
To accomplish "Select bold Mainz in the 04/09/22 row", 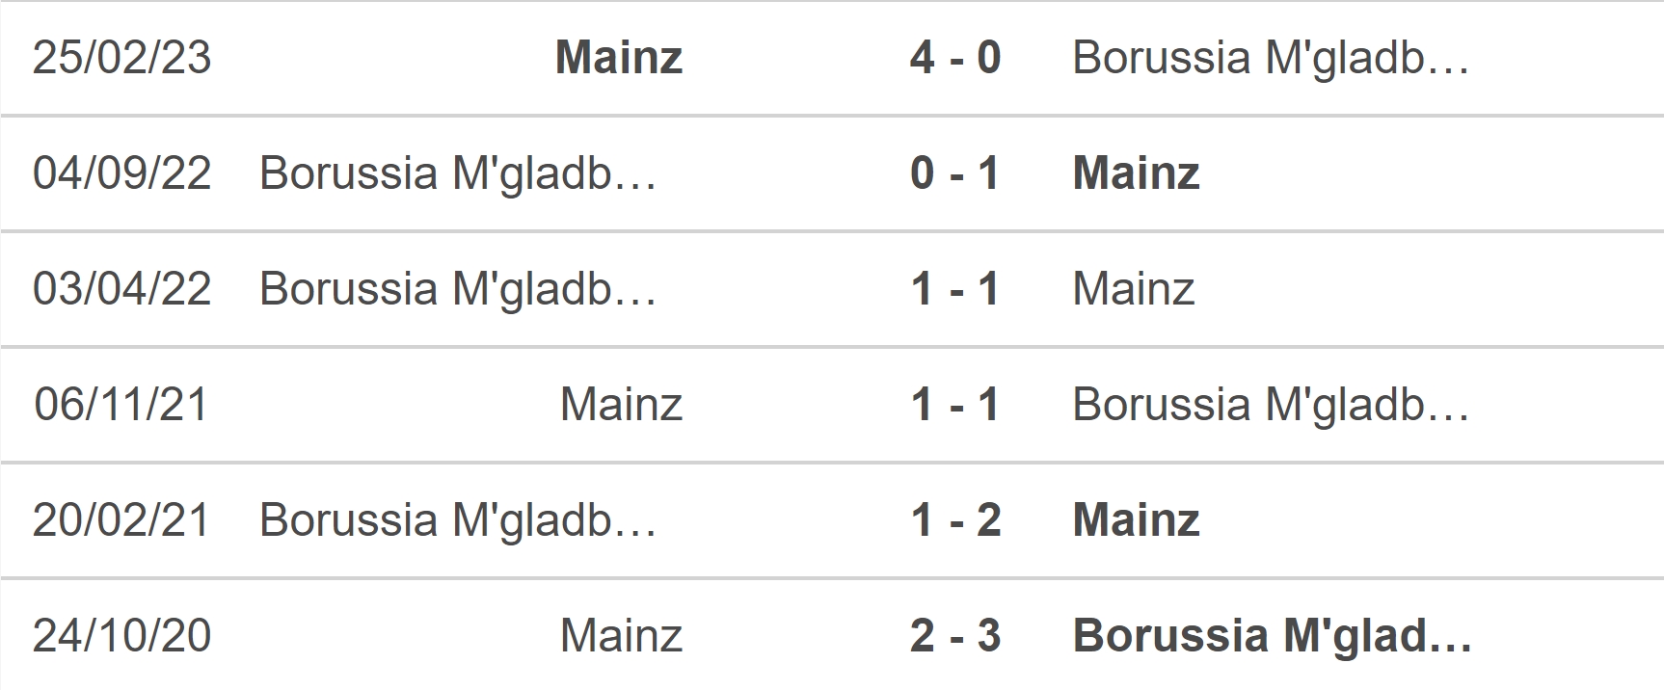I will coord(1136,173).
